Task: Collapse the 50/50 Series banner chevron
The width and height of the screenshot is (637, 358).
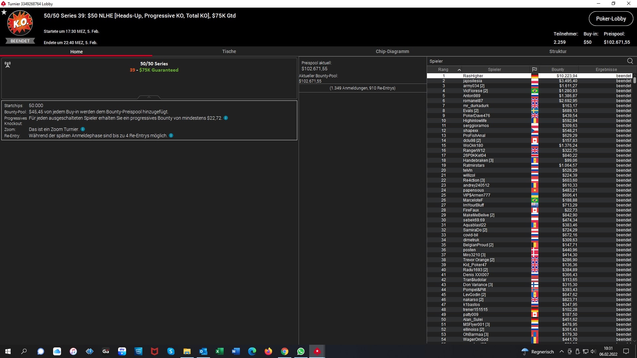Action: pyautogui.click(x=149, y=97)
